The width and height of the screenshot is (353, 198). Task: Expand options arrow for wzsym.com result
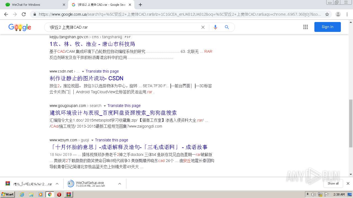click(92, 140)
